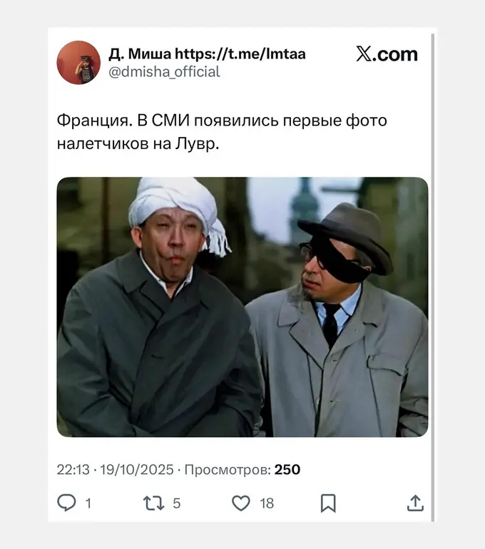
Task: Click the tweet text starting with Франция
Action: pyautogui.click(x=222, y=132)
